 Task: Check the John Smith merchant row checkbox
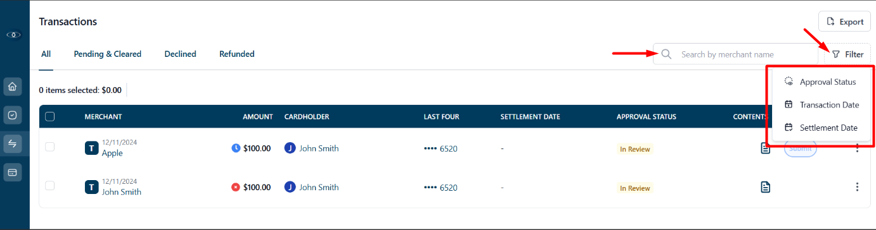50,185
